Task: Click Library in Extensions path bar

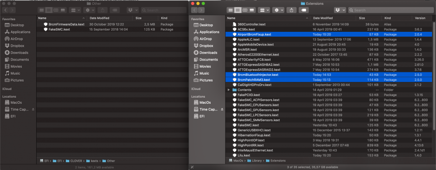Action: click(x=255, y=160)
